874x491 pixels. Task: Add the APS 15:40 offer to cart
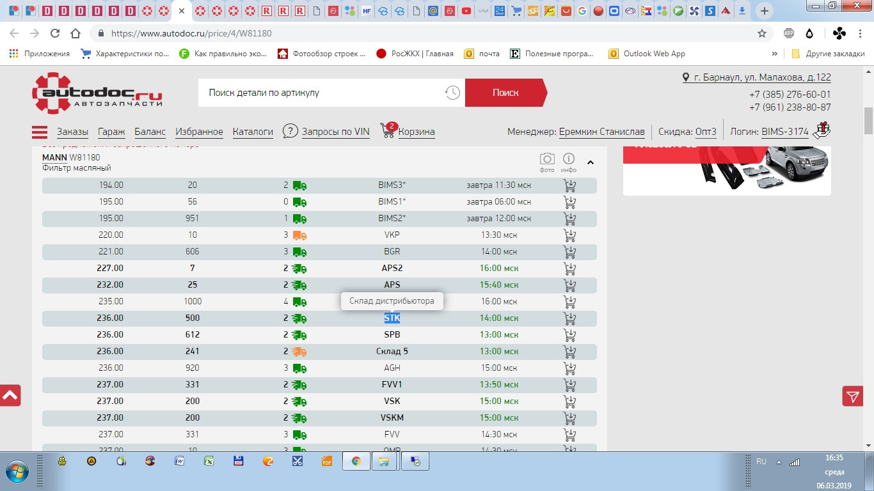coord(569,285)
